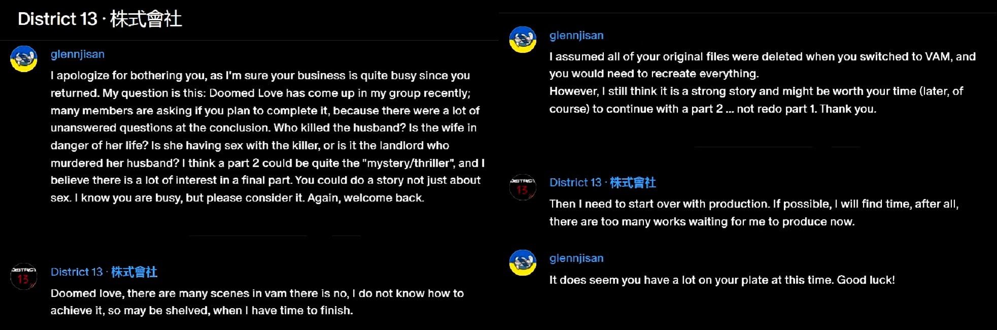Click the 株式會社 characters in the page header
This screenshot has width=997, height=330.
click(x=146, y=19)
